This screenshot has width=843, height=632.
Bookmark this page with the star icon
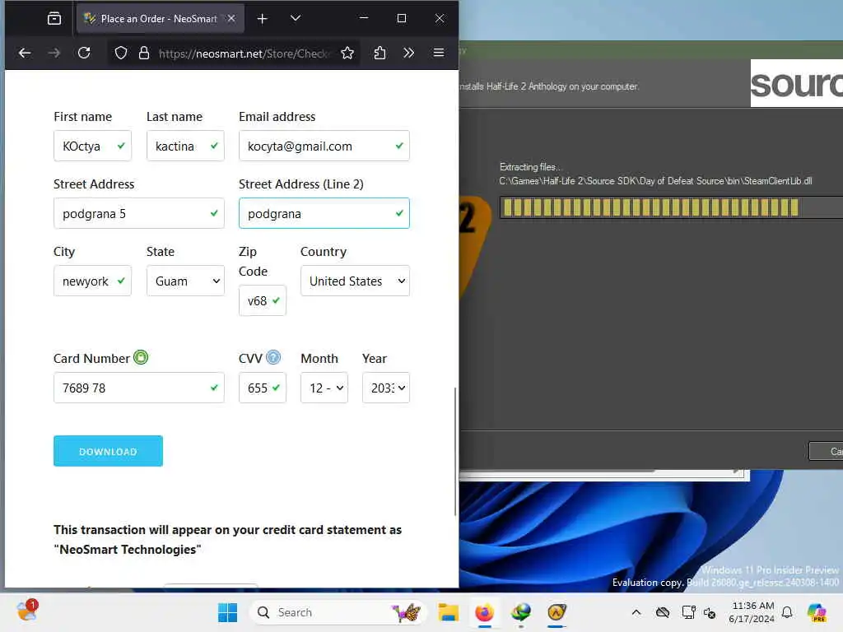coord(347,53)
